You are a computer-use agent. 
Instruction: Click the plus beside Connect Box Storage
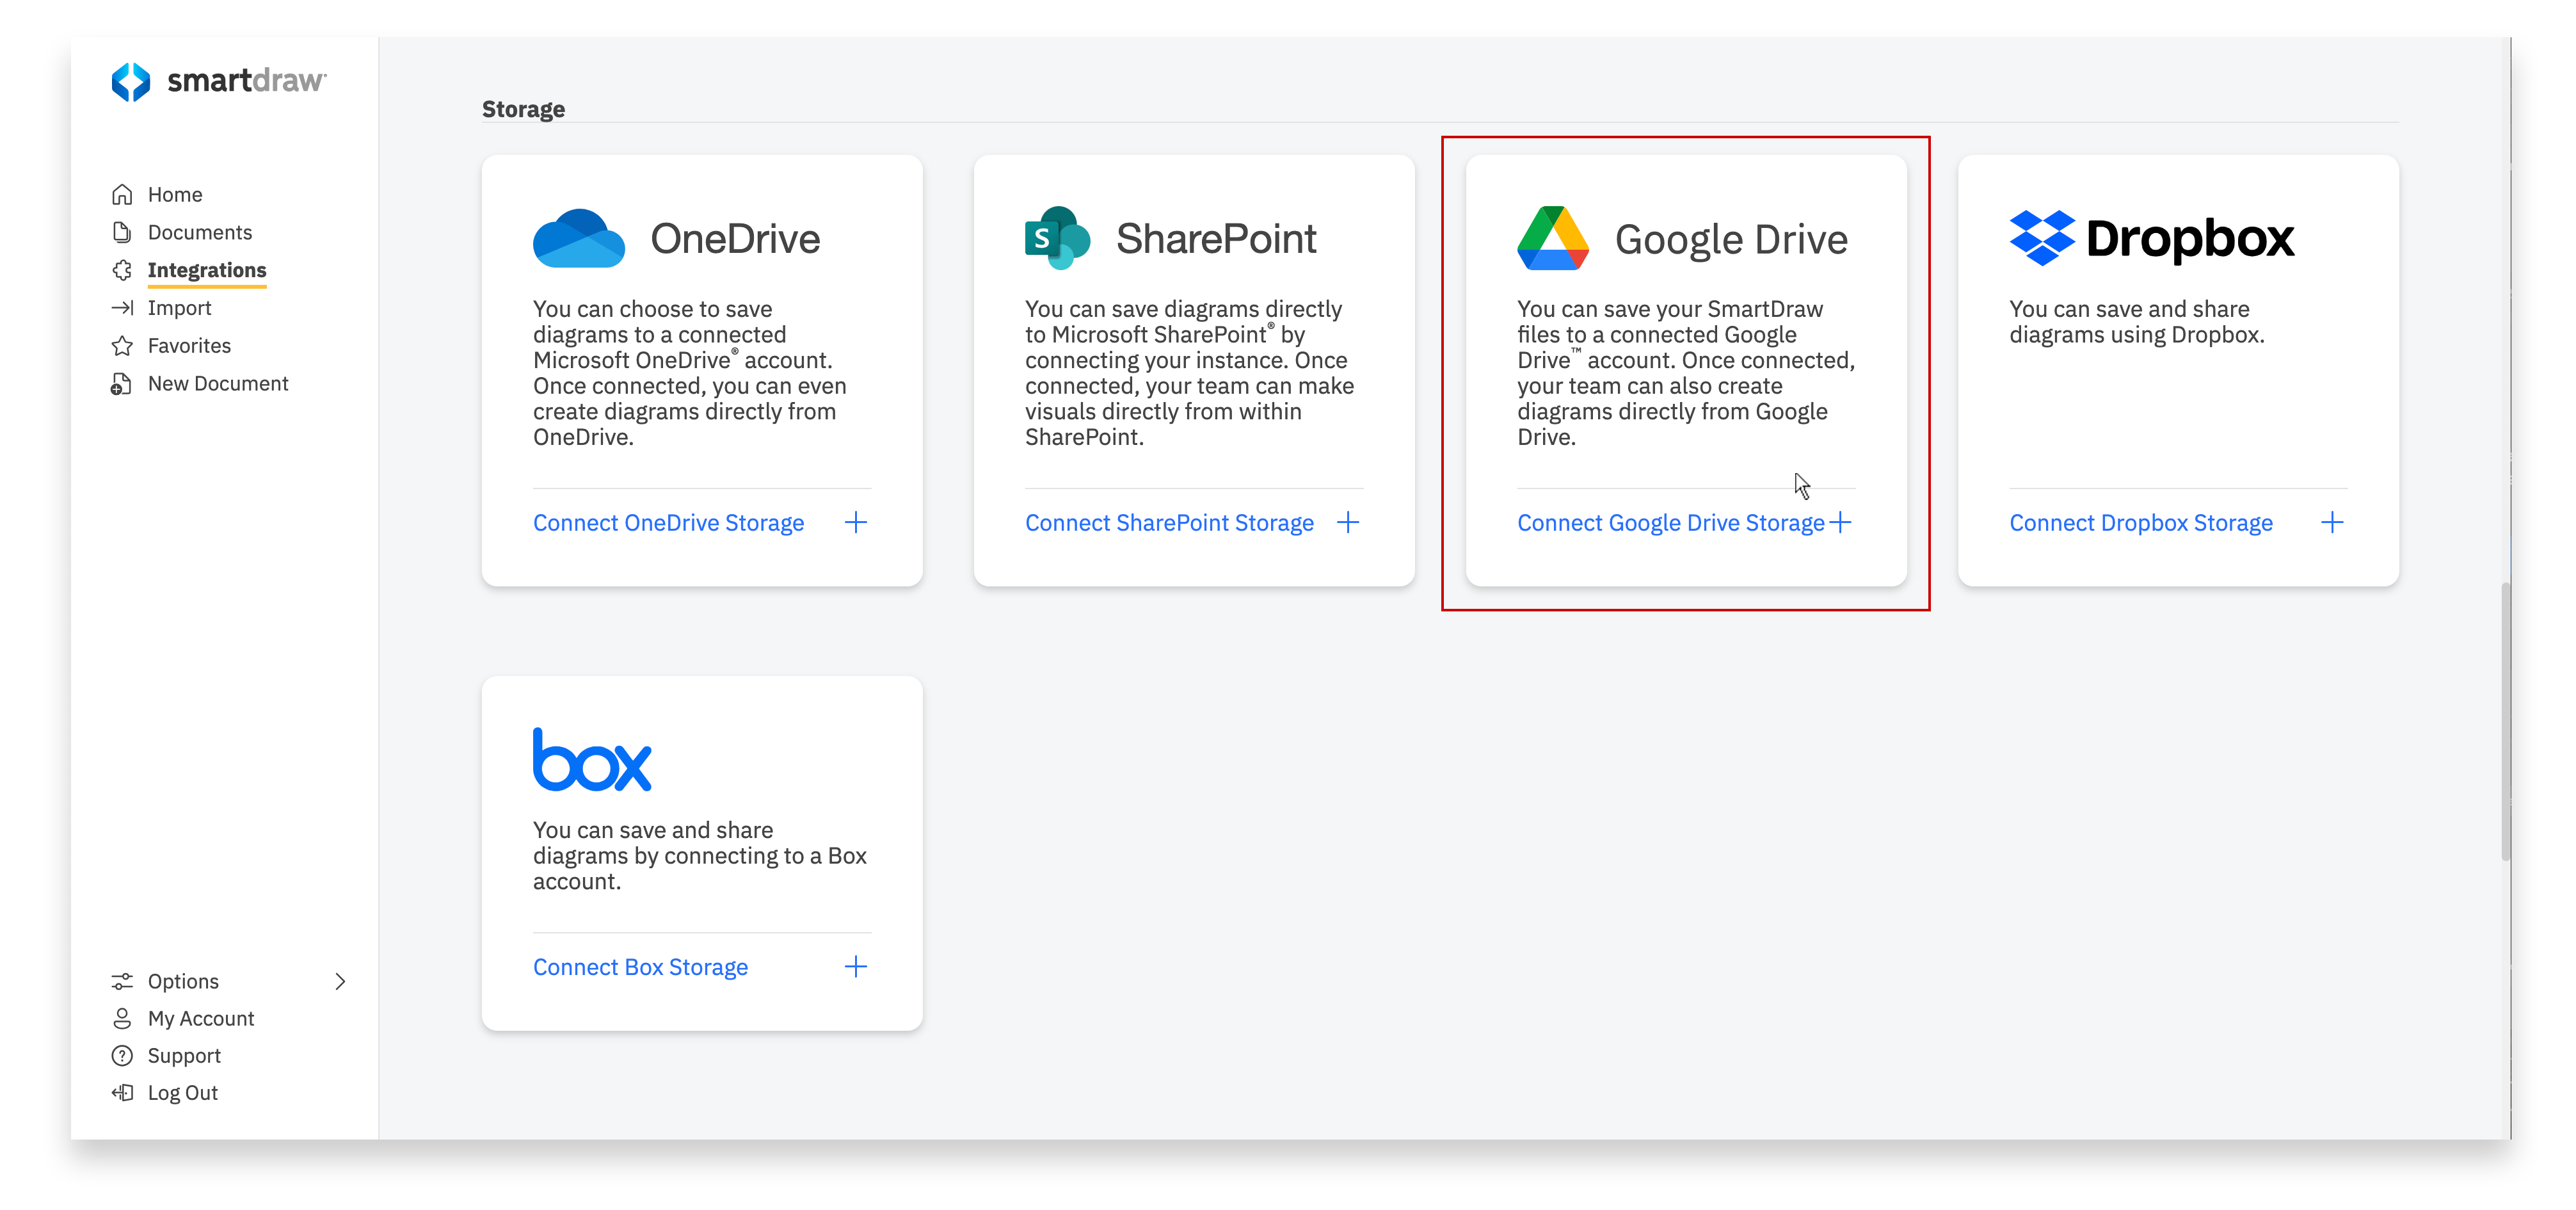(856, 966)
